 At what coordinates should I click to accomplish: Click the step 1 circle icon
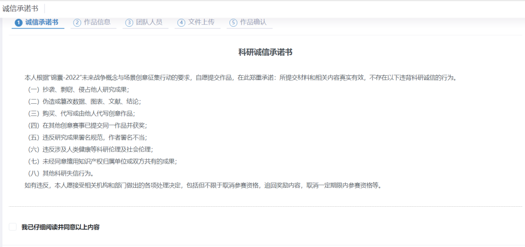pyautogui.click(x=18, y=23)
